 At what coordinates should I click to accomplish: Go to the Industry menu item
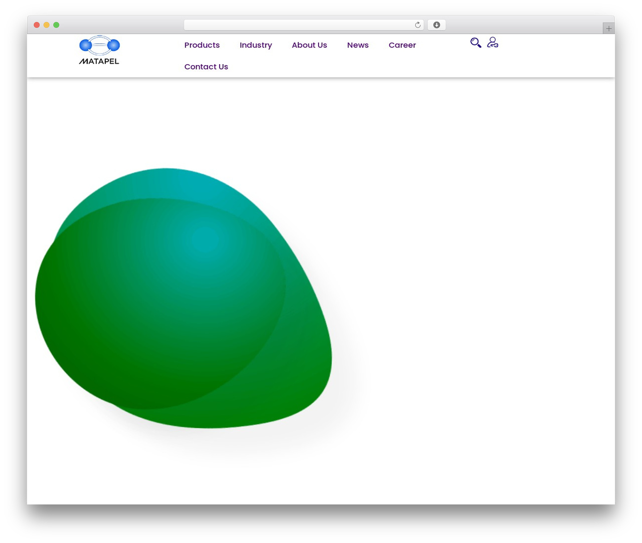[x=256, y=45]
